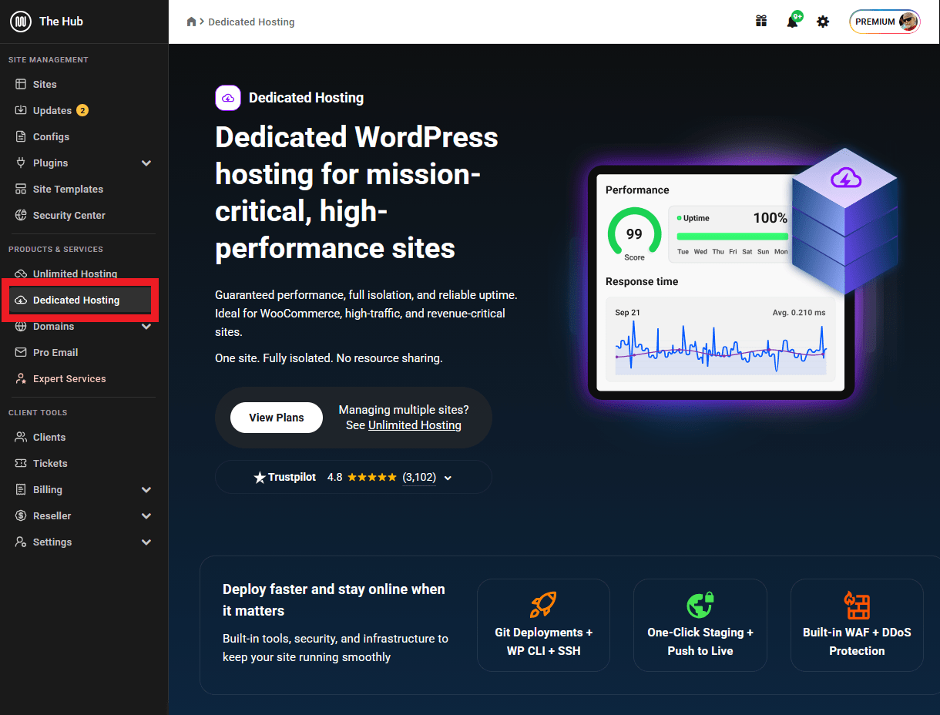Click the Git Deployments + WP CLI + SSH card
The width and height of the screenshot is (940, 715).
[x=543, y=625]
